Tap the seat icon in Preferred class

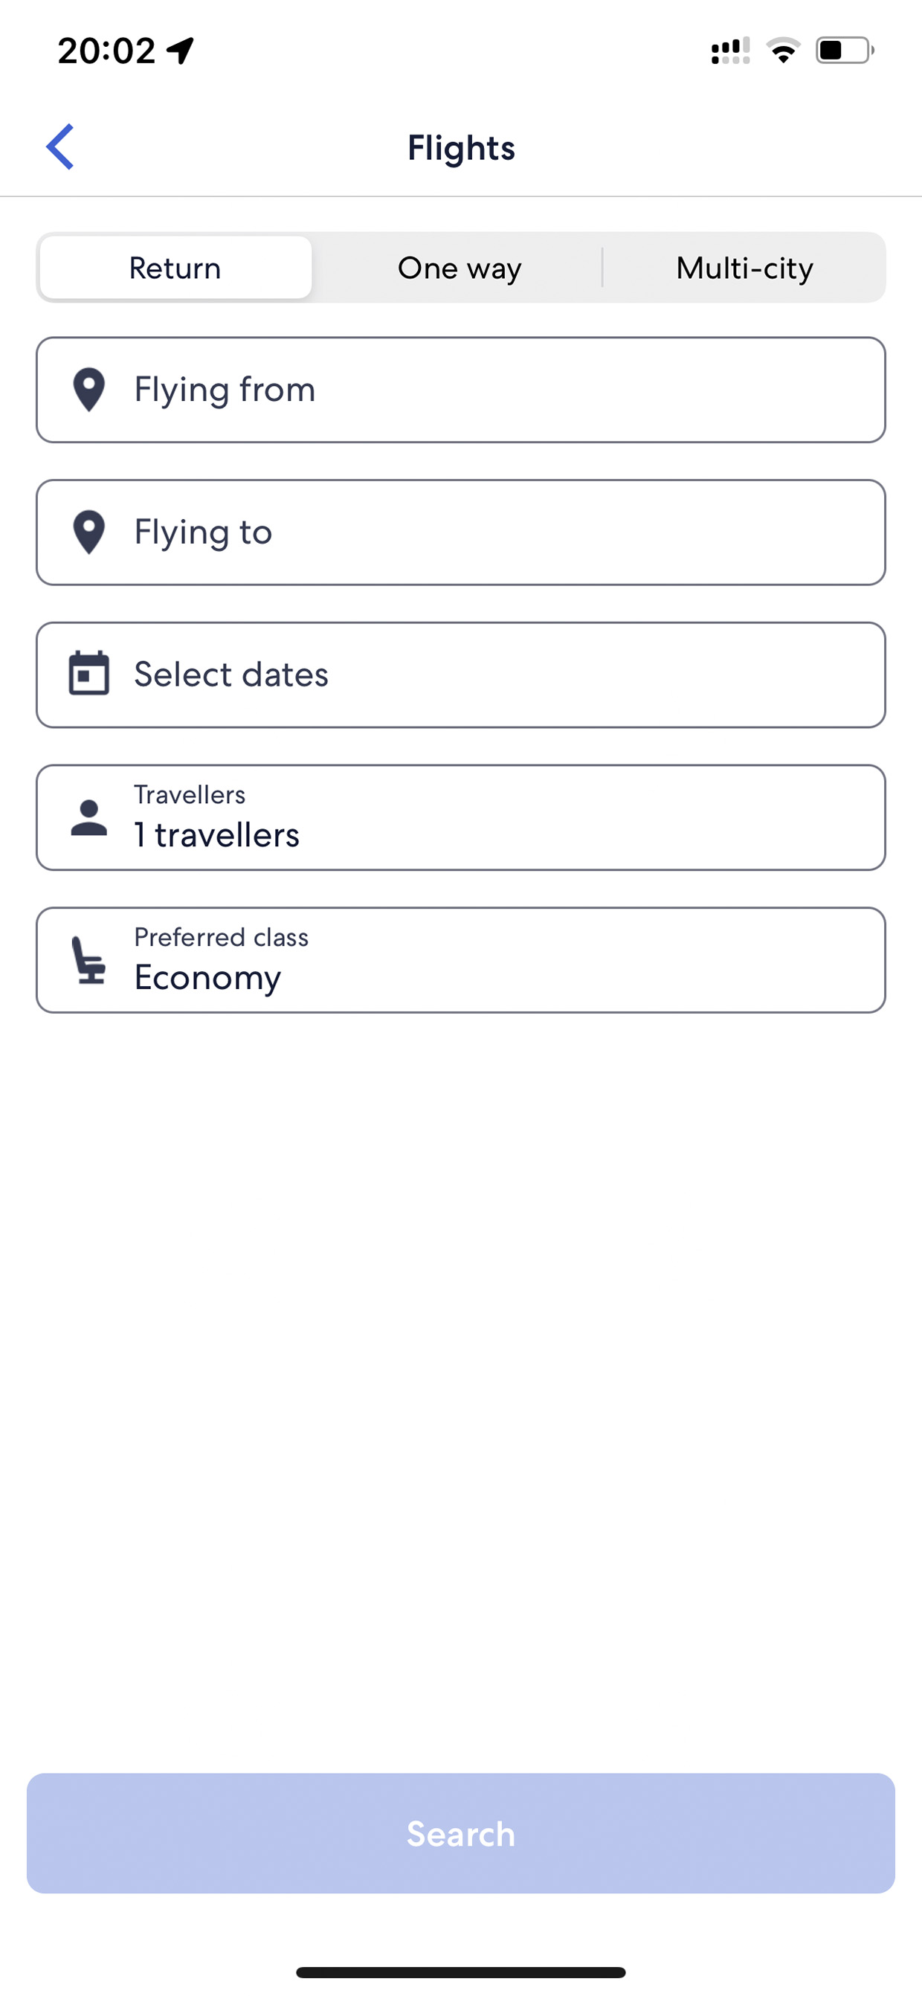click(x=89, y=960)
